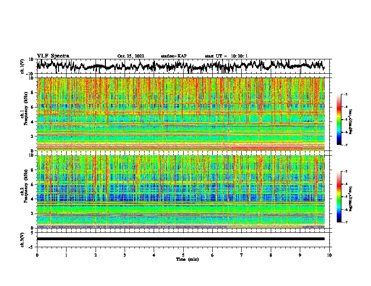Click the 8 kHz tick on ch.1 frequency axis
The height and width of the screenshot is (286, 371).
(x=32, y=93)
